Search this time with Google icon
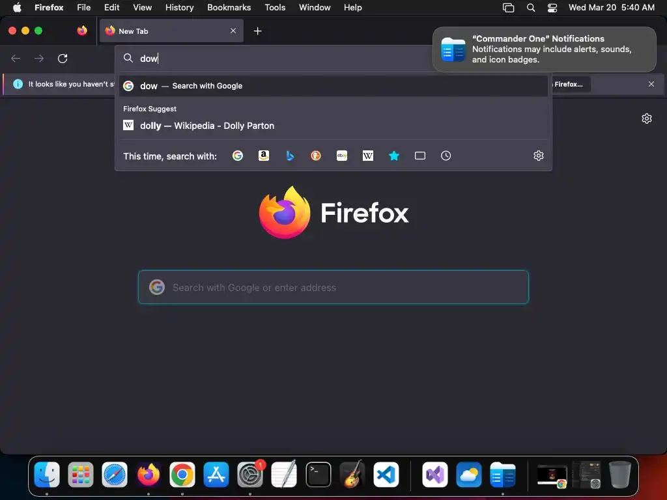 [x=238, y=156]
